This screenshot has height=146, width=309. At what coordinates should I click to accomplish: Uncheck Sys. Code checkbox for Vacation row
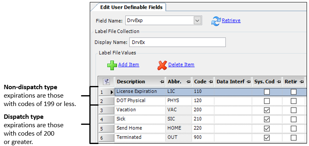pos(267,110)
